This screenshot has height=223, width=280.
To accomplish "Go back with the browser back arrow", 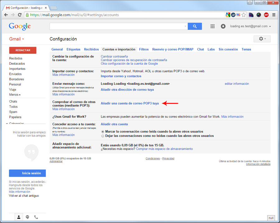I will pos(6,15).
